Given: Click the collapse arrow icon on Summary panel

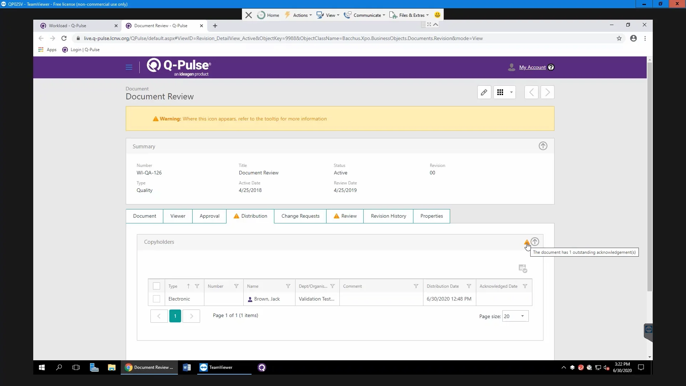Looking at the screenshot, I should [543, 146].
